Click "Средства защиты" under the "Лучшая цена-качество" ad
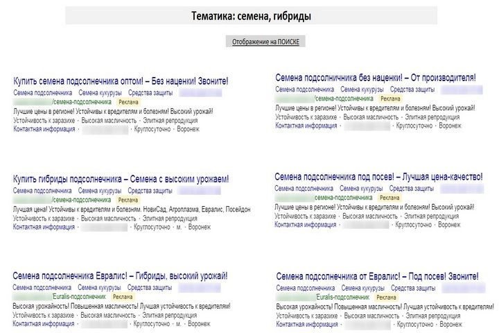 tap(412, 188)
